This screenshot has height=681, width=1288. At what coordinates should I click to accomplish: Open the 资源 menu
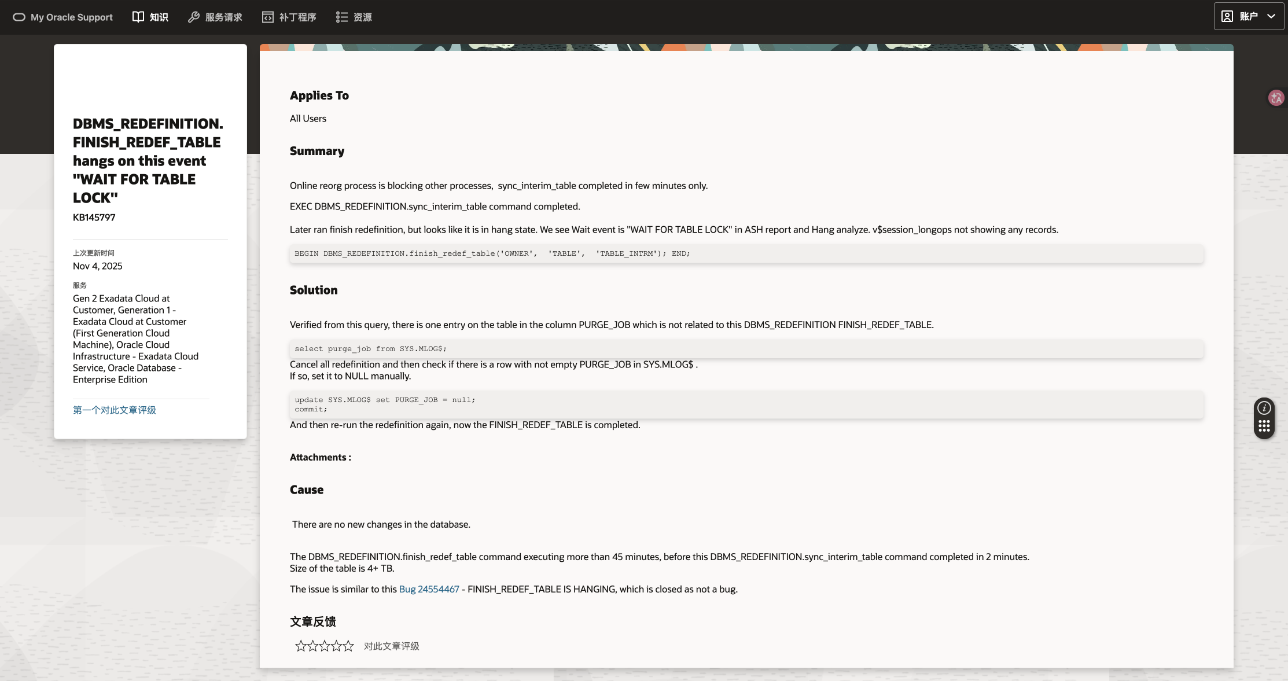(x=354, y=17)
